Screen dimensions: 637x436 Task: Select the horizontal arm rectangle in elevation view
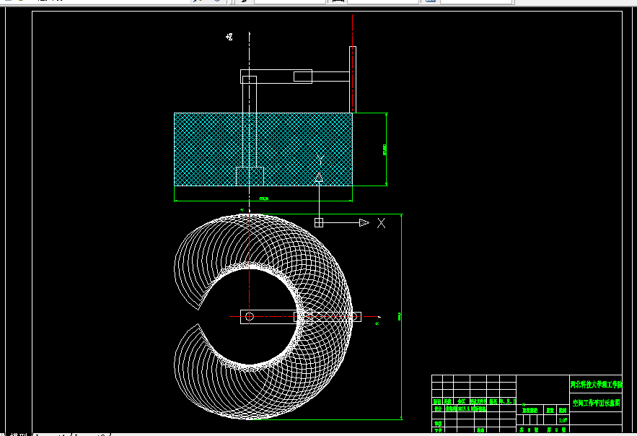click(x=276, y=77)
